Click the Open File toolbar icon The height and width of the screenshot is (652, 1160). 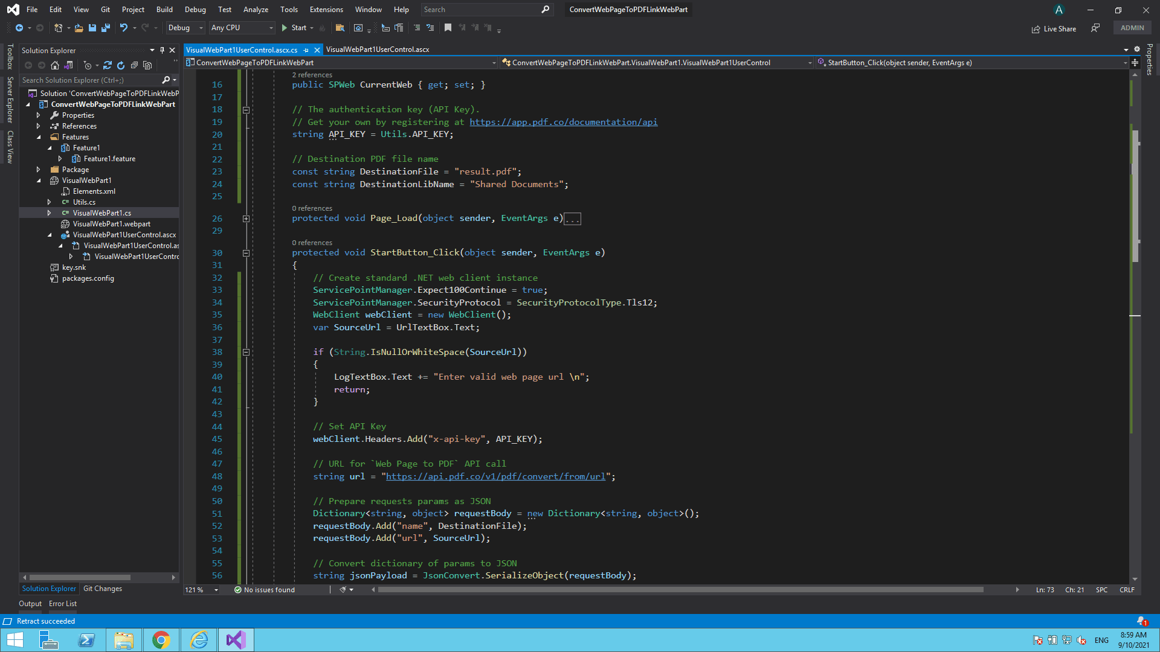[x=79, y=28]
